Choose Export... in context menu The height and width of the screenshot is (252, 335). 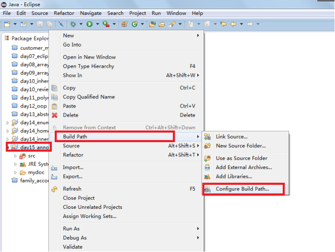[x=126, y=177]
